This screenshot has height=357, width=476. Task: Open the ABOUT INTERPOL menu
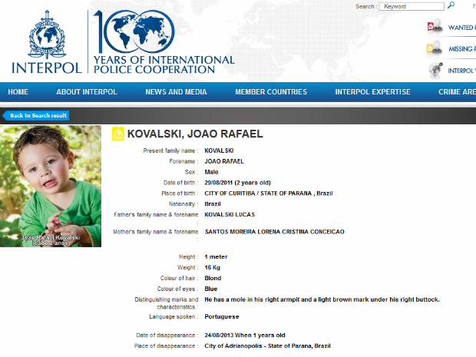point(87,92)
